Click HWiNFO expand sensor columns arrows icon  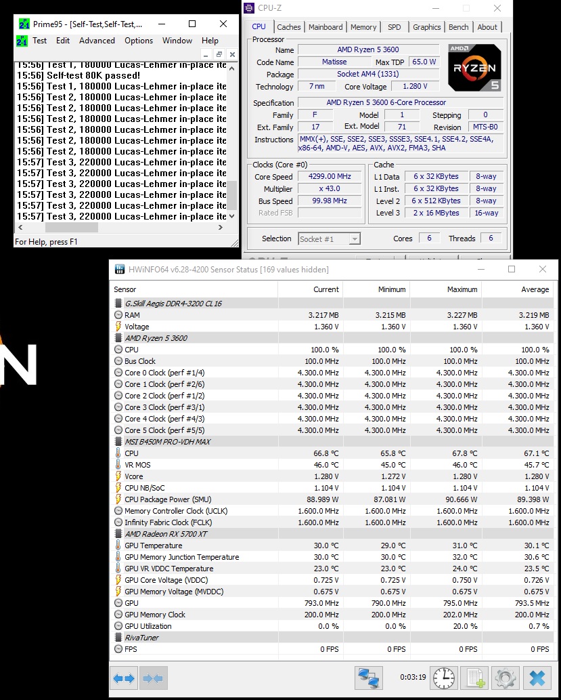tap(124, 678)
